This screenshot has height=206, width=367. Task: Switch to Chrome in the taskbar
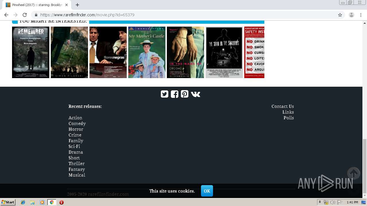point(52,202)
